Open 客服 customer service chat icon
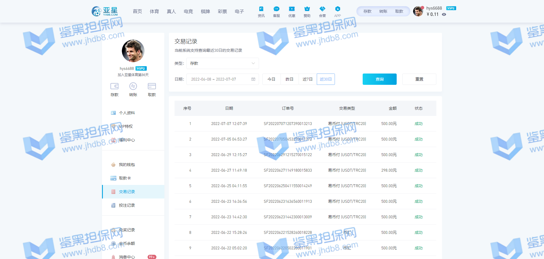The width and height of the screenshot is (544, 259). point(276,9)
